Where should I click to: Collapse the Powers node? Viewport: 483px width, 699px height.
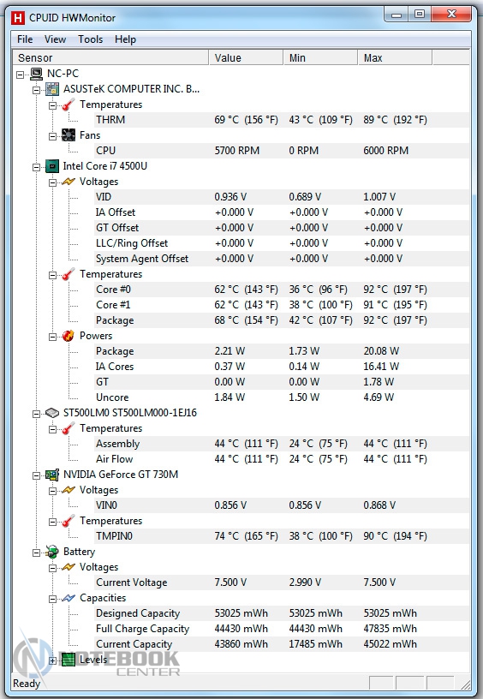click(52, 337)
